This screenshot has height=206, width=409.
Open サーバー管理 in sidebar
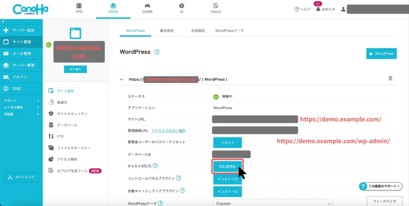pyautogui.click(x=22, y=65)
